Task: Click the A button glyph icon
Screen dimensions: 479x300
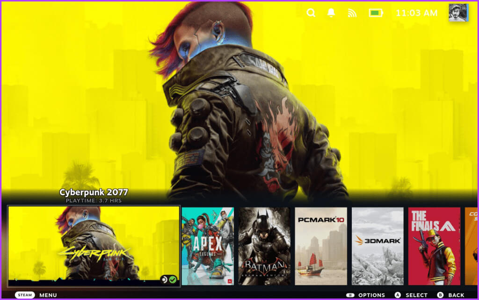Action: point(398,295)
